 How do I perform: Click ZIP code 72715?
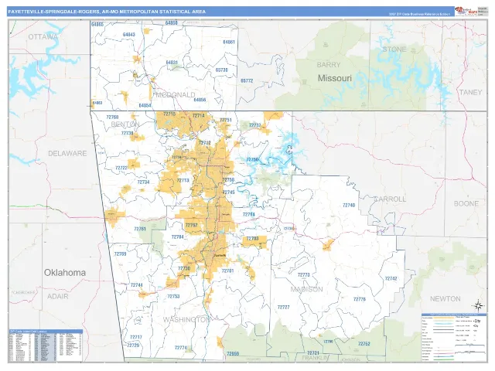click(x=169, y=114)
